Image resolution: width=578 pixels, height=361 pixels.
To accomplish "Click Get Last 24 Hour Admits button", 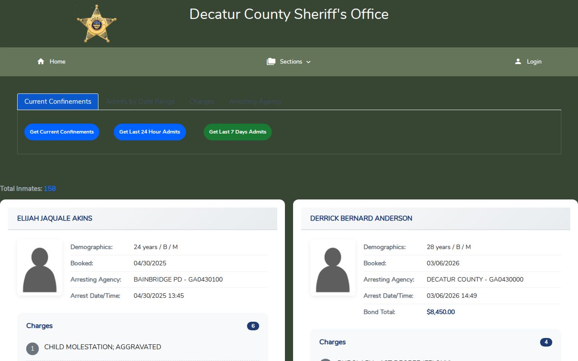I will point(150,132).
